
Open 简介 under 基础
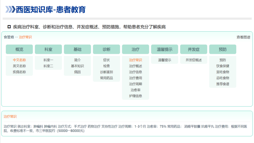point(78,60)
